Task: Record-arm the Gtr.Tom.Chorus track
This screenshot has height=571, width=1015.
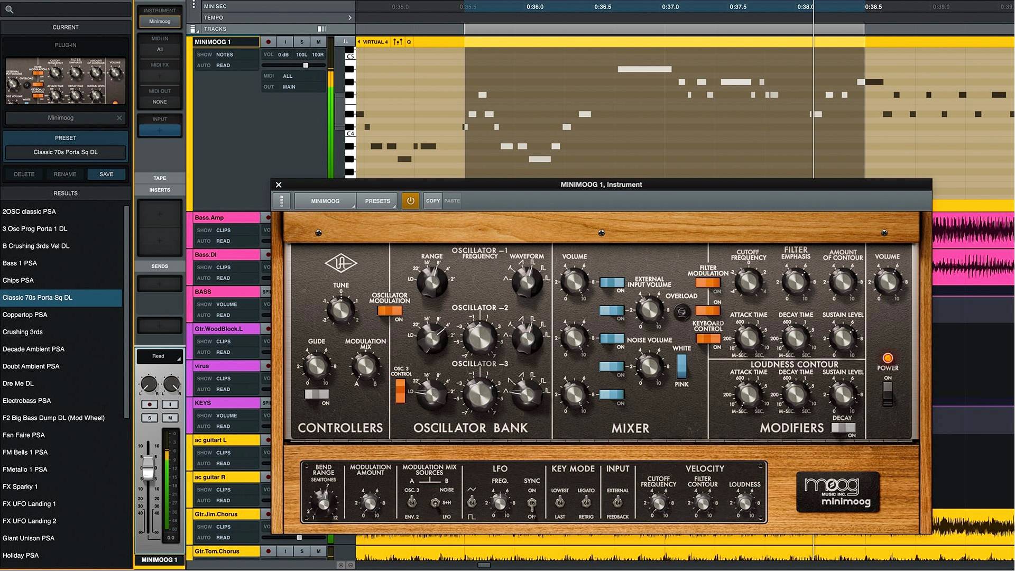Action: [269, 551]
